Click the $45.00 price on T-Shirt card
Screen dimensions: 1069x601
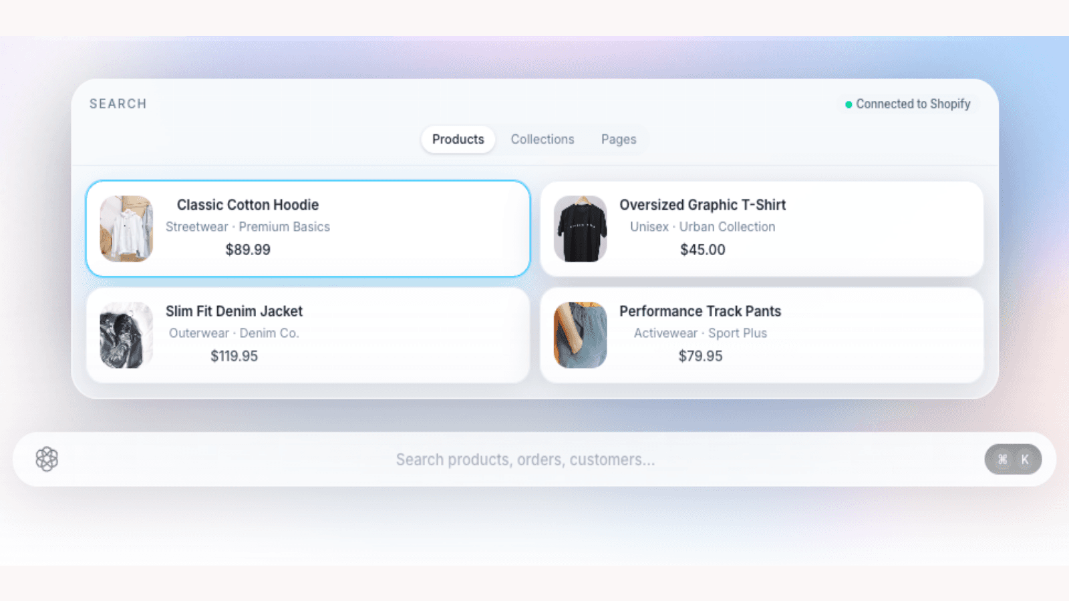pyautogui.click(x=702, y=250)
